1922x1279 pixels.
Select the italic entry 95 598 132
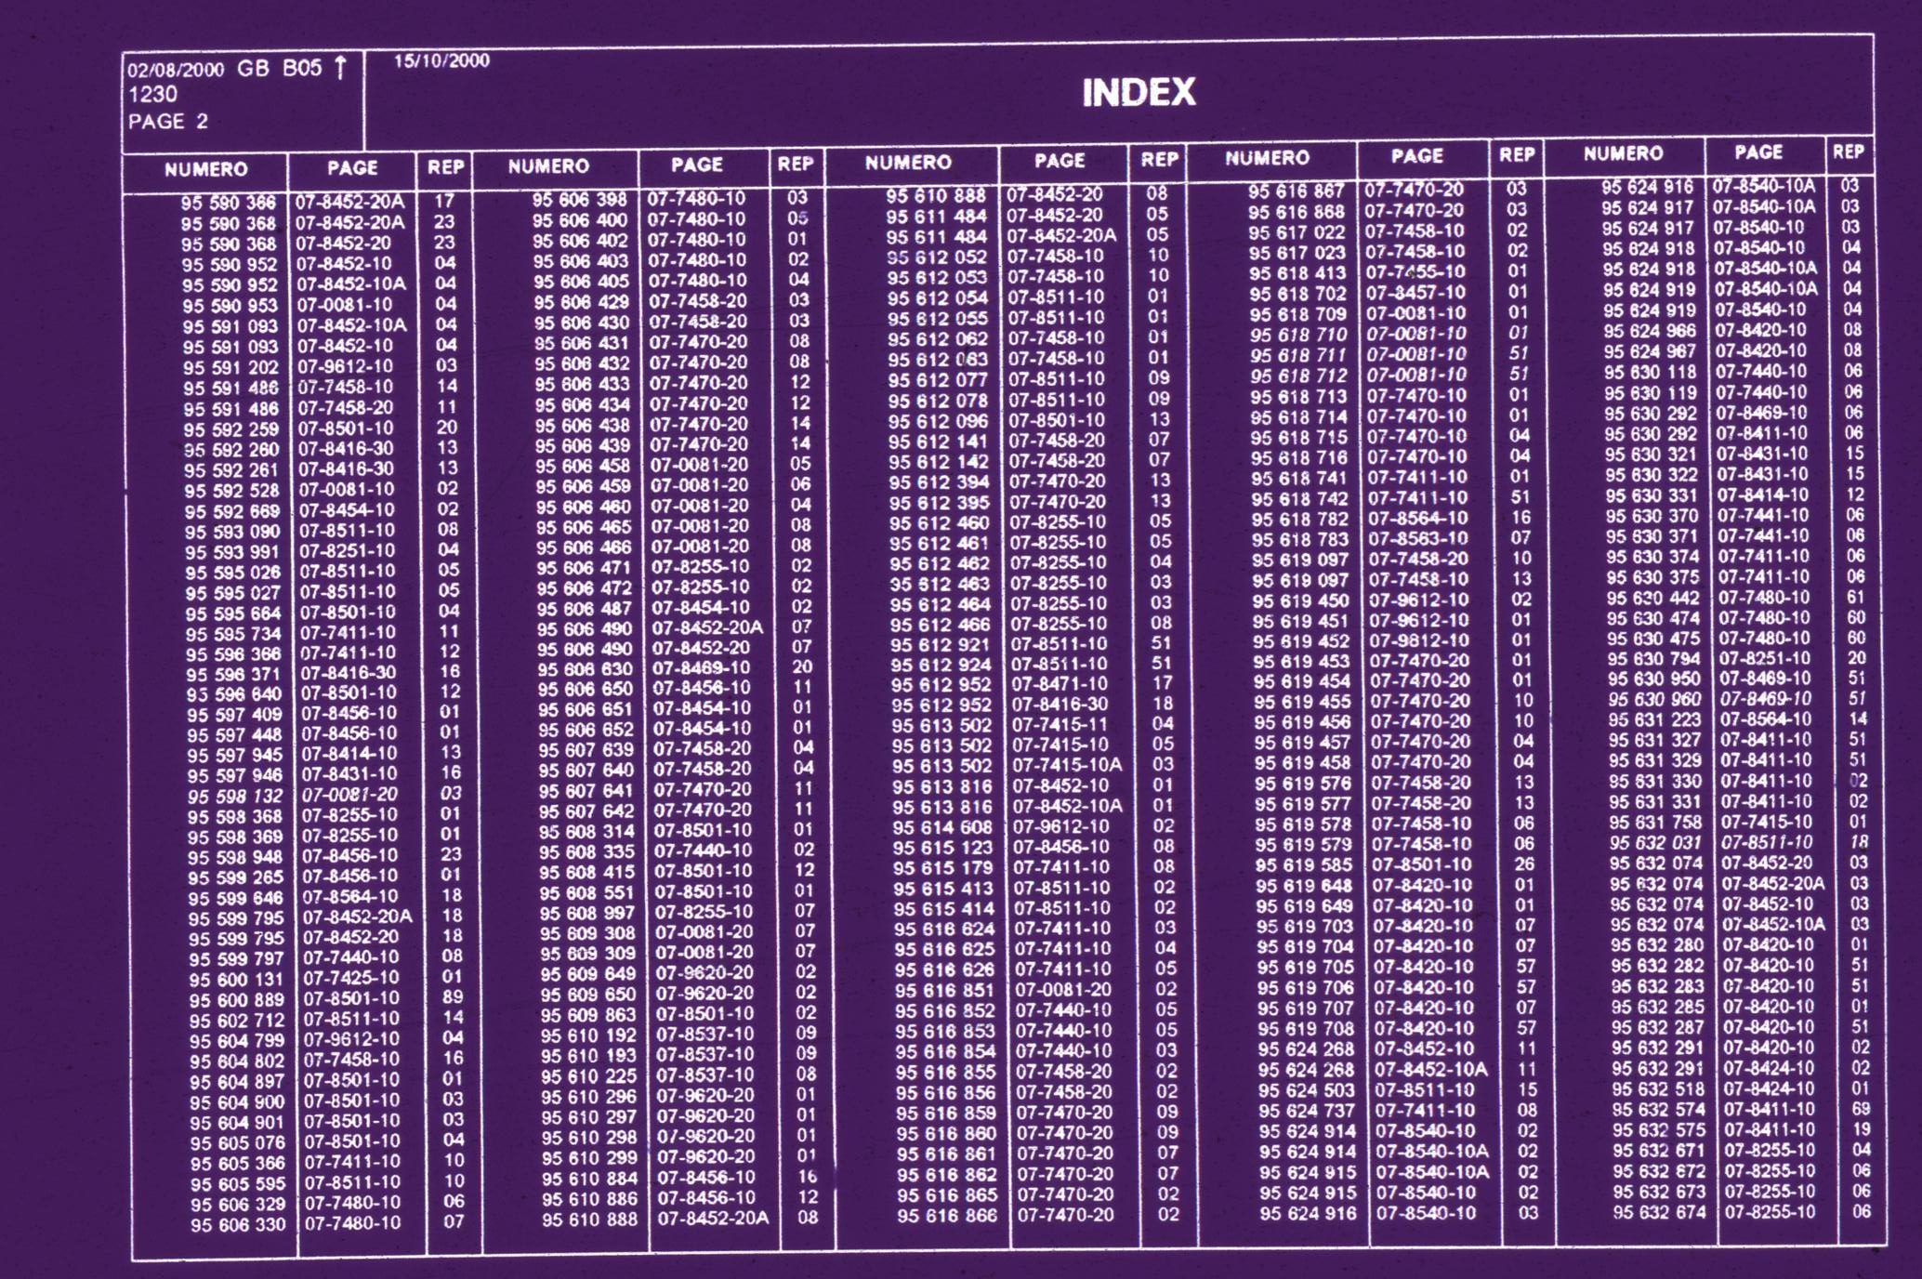(x=235, y=797)
